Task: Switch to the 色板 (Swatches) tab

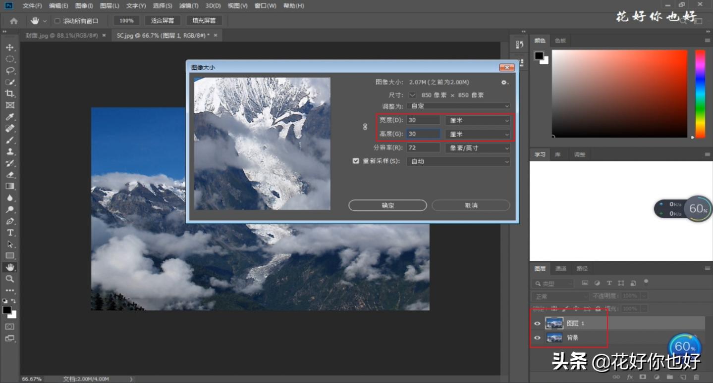Action: click(560, 41)
